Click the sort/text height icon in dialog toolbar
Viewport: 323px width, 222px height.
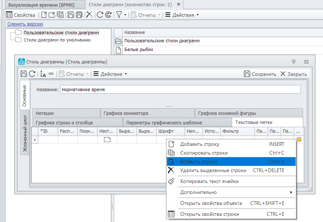(43, 74)
